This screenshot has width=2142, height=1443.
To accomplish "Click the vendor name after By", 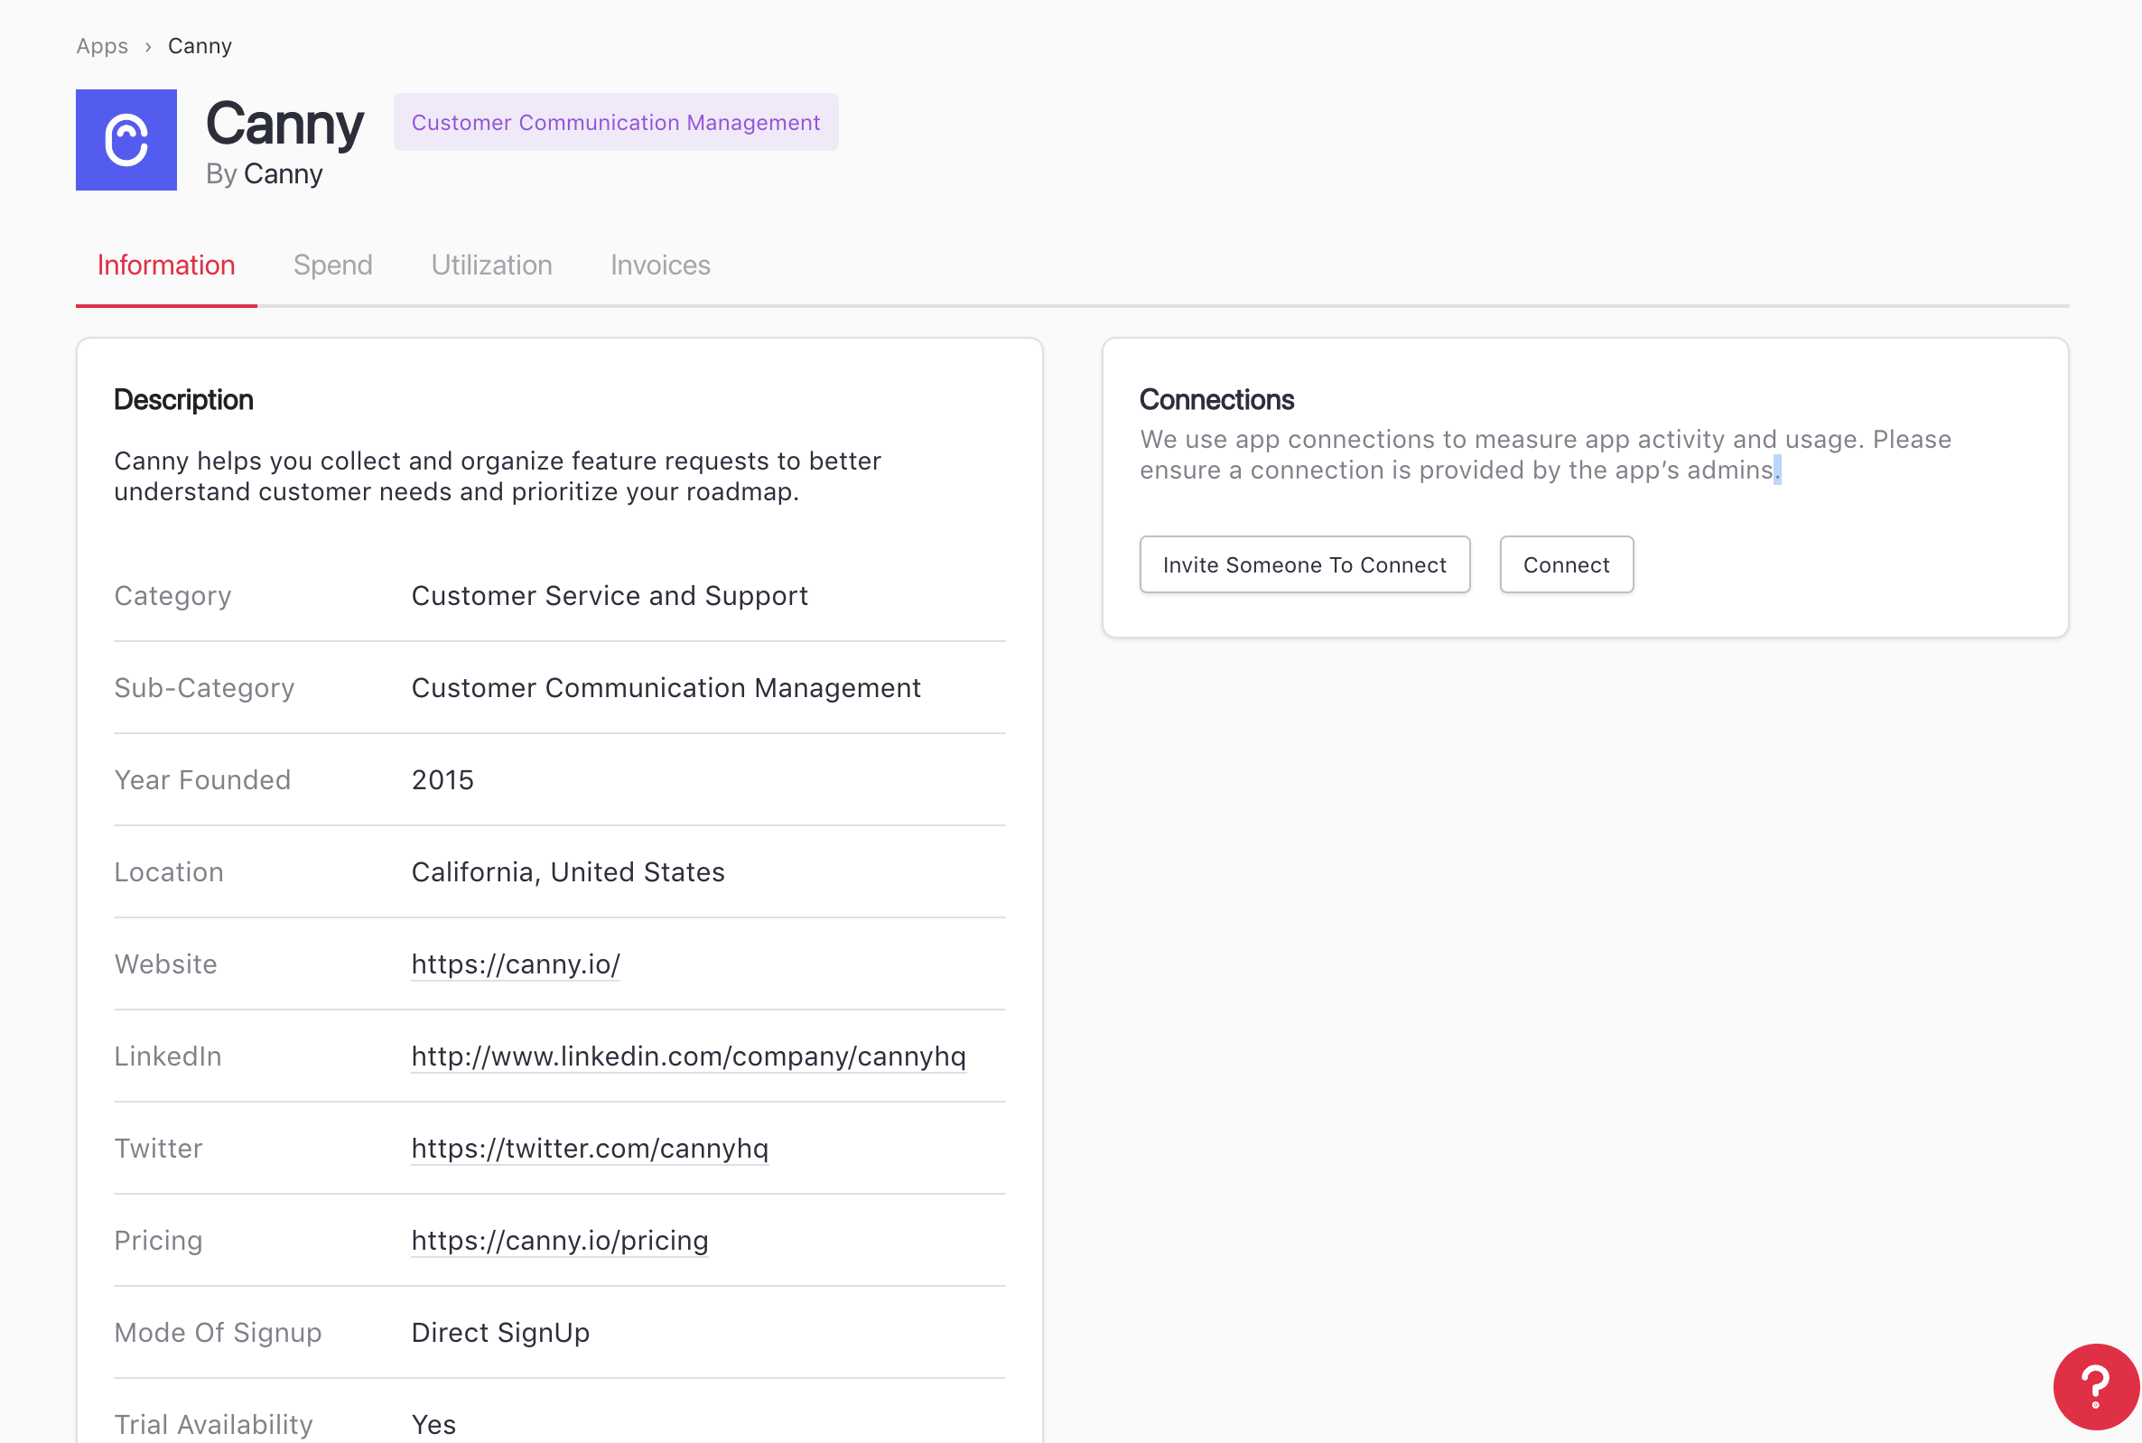I will [x=283, y=174].
